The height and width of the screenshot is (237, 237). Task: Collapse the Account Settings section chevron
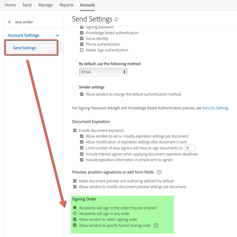(x=57, y=35)
